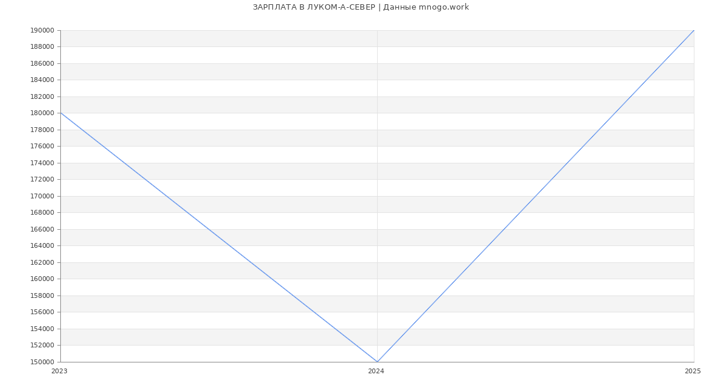724x392 pixels.
Task: Click the 2024 x-axis label
Action: click(x=376, y=371)
